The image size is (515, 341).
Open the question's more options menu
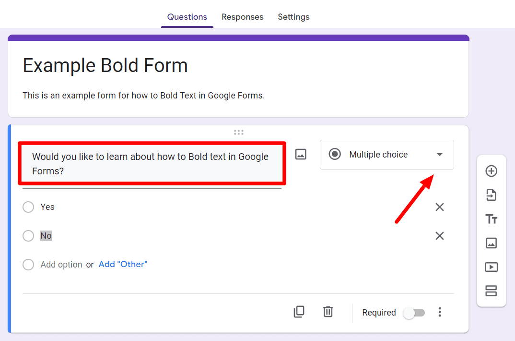click(439, 312)
